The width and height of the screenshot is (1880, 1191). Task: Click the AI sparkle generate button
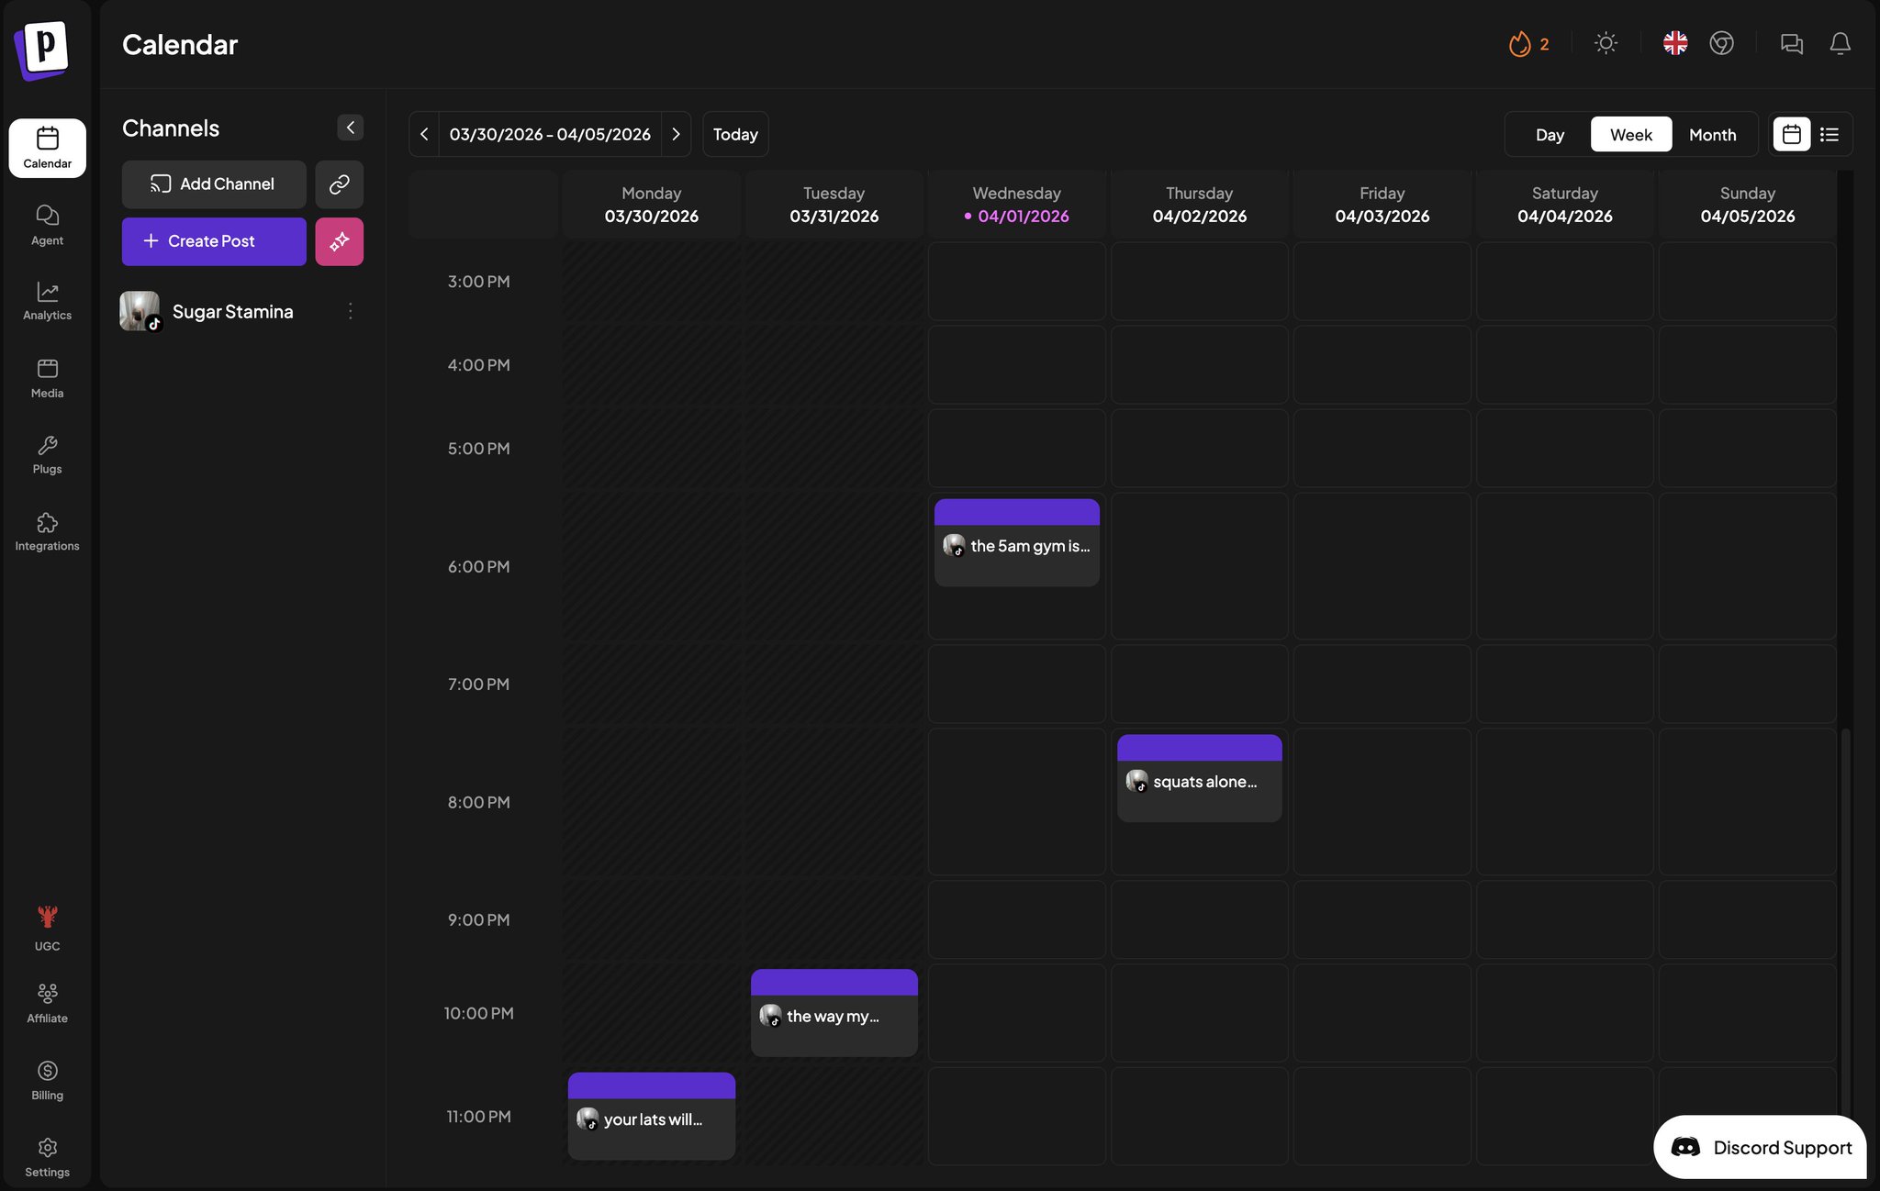339,241
